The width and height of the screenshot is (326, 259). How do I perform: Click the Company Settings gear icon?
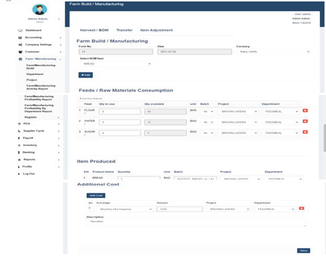(x=20, y=45)
